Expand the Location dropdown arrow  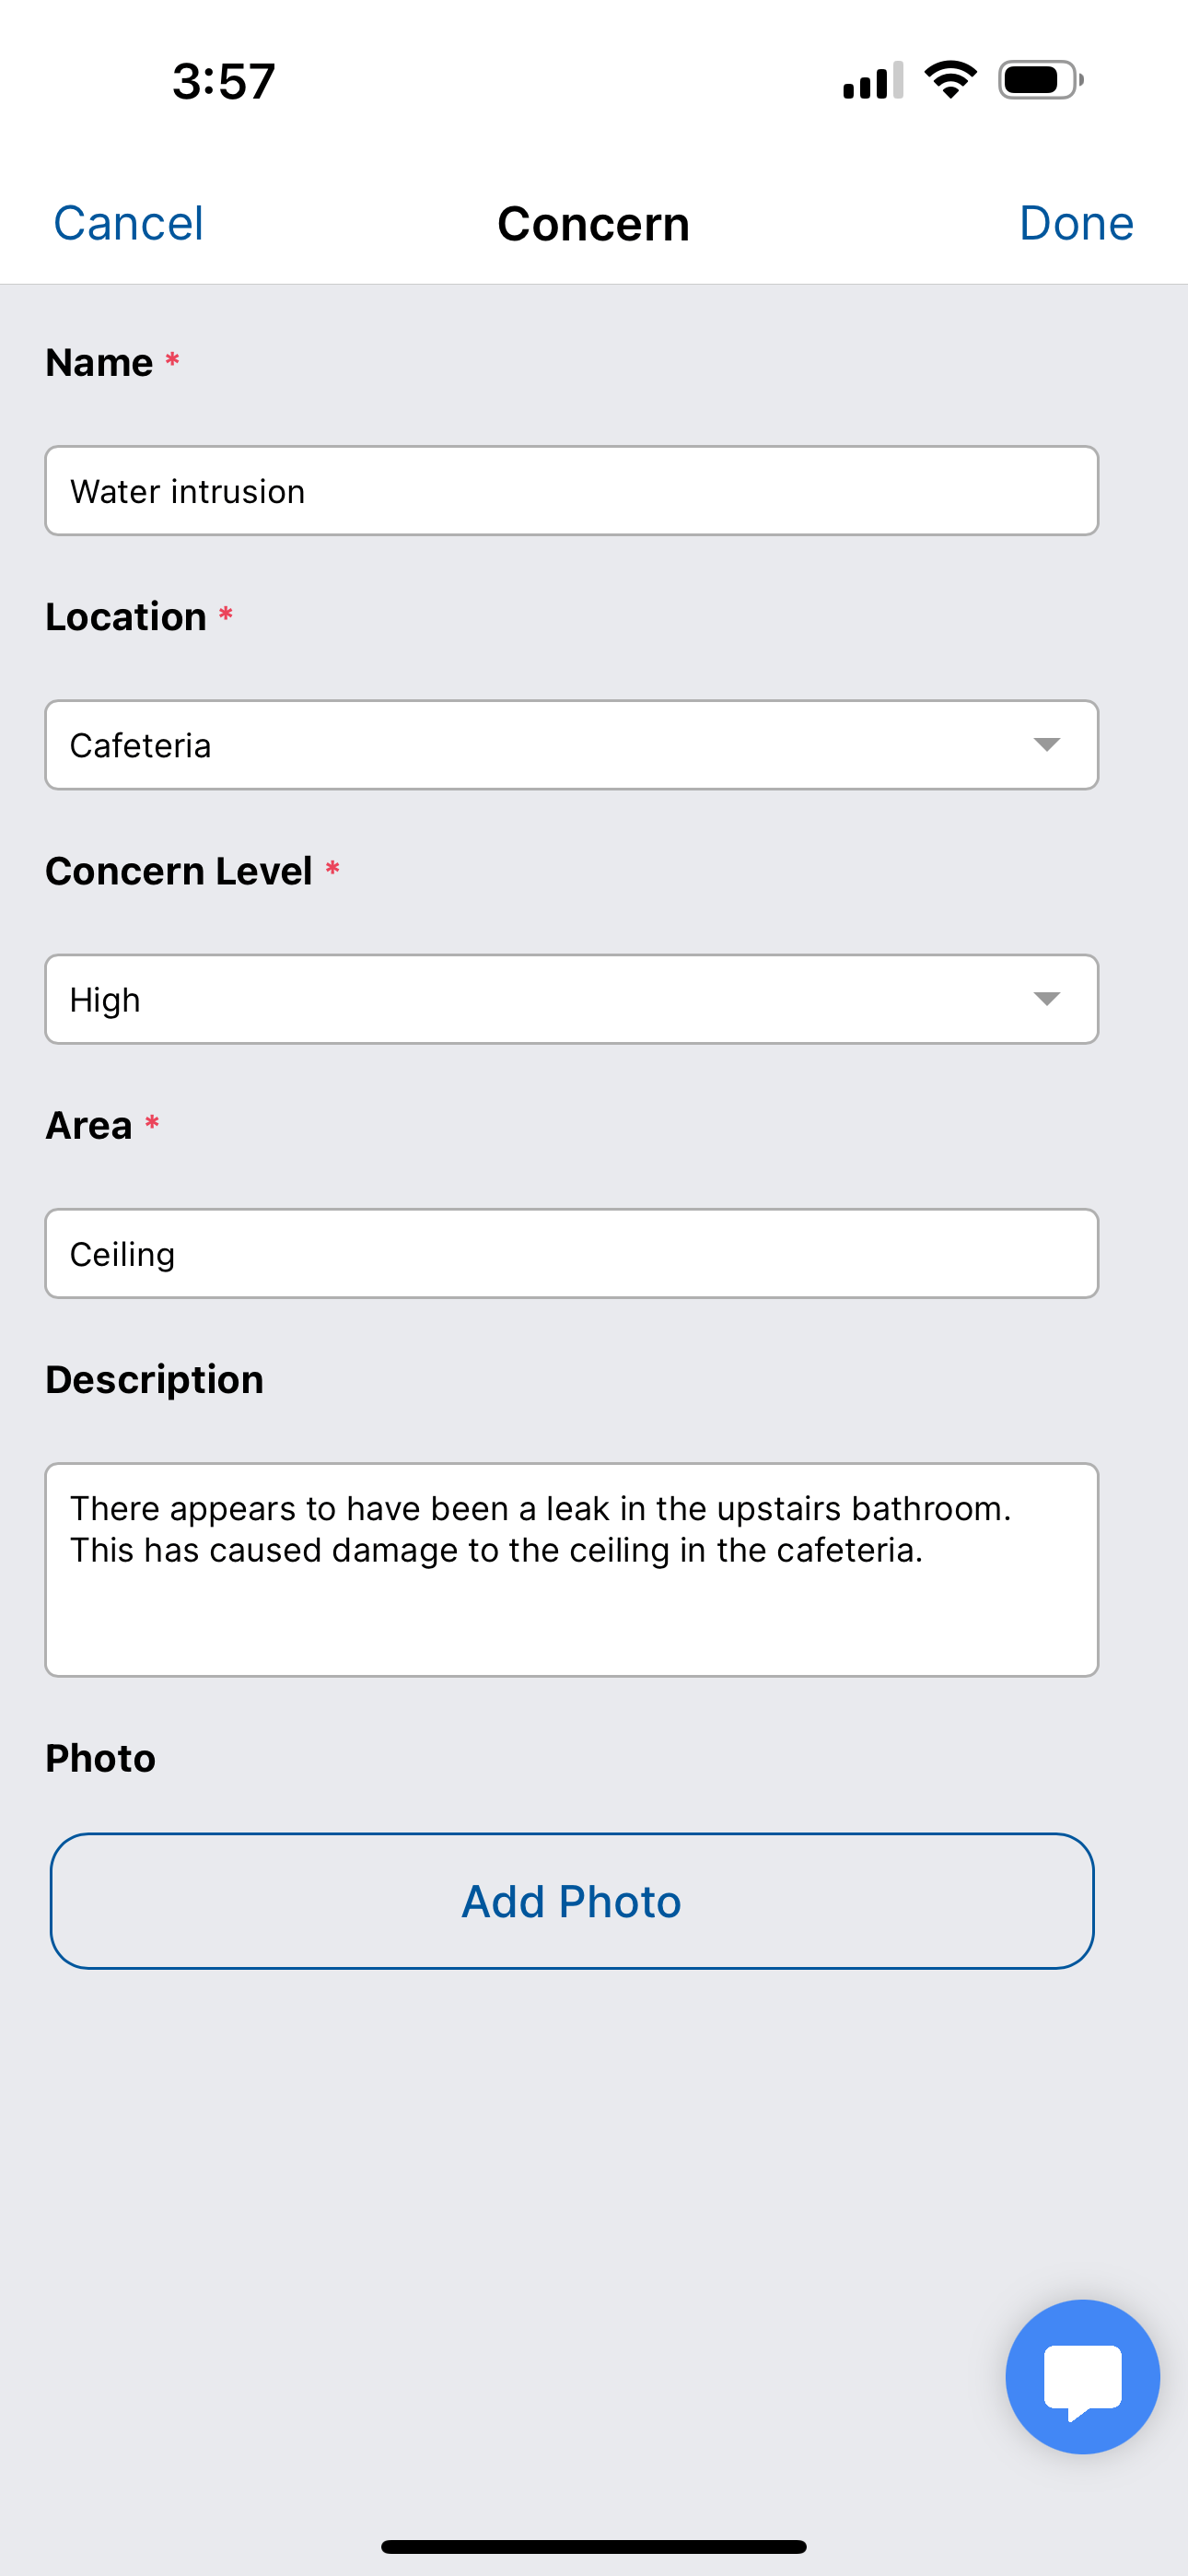click(1046, 745)
